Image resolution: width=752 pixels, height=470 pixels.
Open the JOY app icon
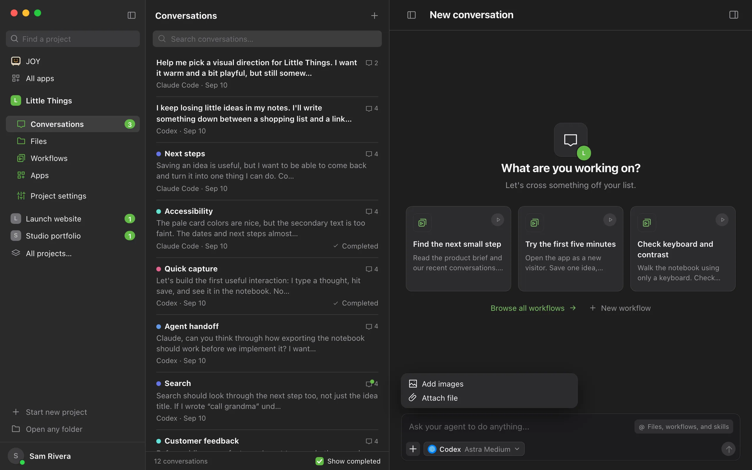click(16, 61)
